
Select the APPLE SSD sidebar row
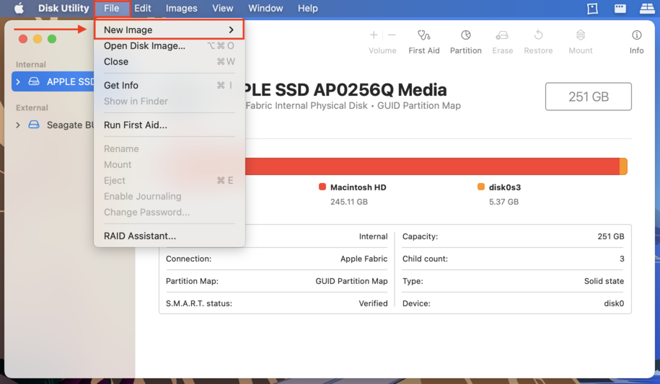[53, 81]
